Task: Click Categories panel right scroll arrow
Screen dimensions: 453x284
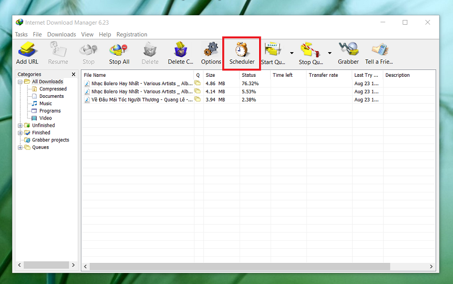Action: coord(74,265)
